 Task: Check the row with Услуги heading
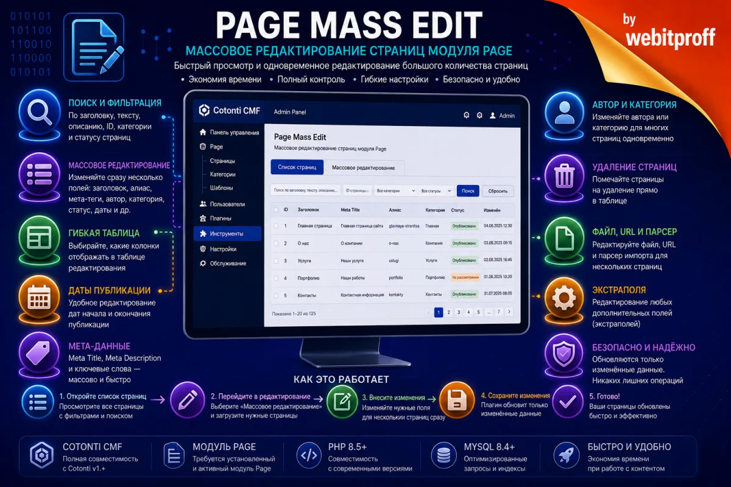click(276, 261)
